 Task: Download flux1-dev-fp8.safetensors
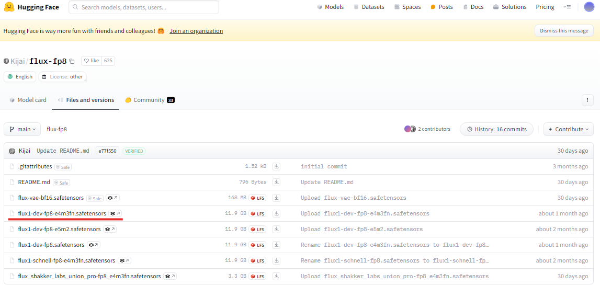(x=277, y=245)
